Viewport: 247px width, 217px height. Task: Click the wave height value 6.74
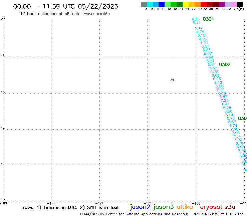[x=233, y=126]
